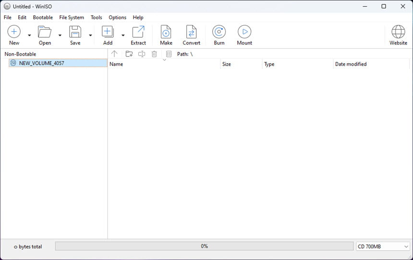
Task: Open the File menu
Action: point(7,17)
